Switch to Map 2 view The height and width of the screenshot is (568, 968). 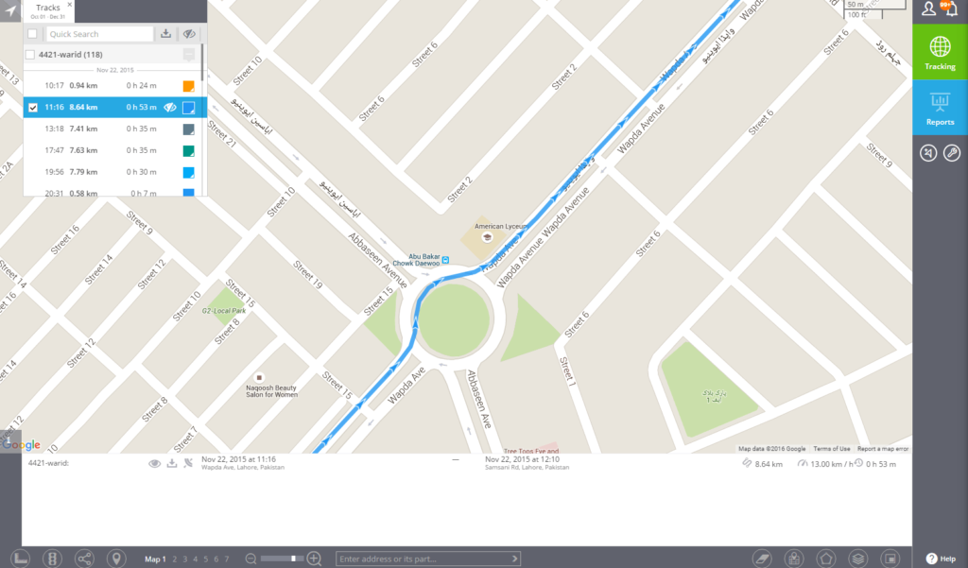[175, 559]
